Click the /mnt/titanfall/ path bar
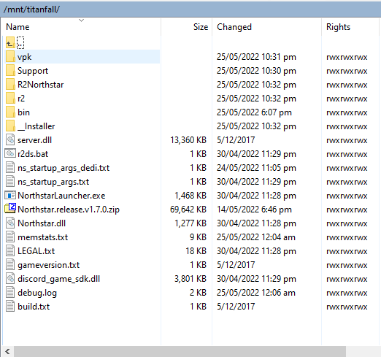 click(x=190, y=9)
